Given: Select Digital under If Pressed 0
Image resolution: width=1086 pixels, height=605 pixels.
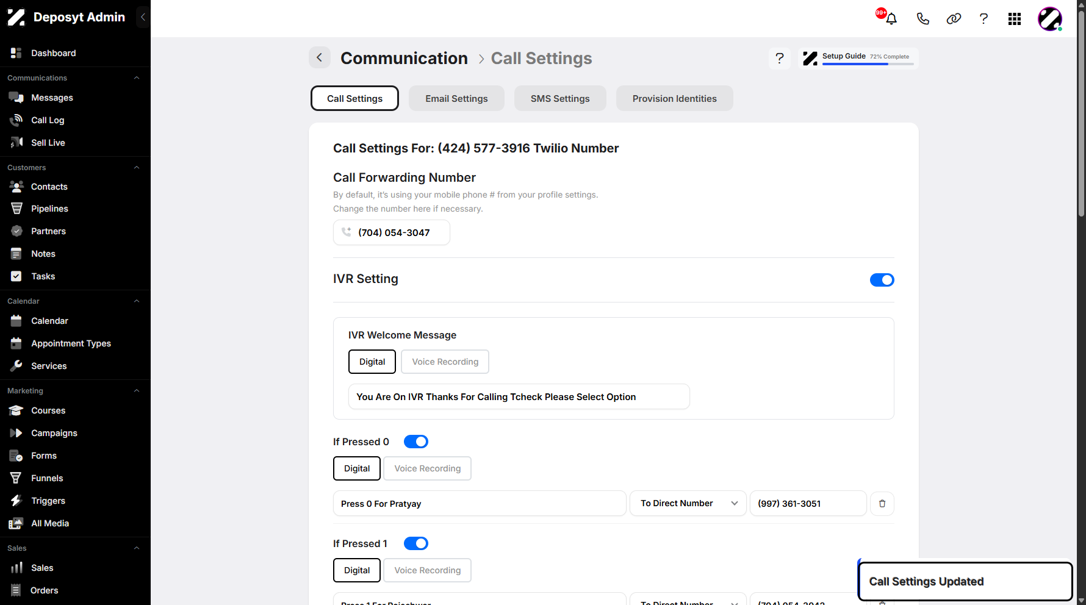Looking at the screenshot, I should pyautogui.click(x=357, y=468).
